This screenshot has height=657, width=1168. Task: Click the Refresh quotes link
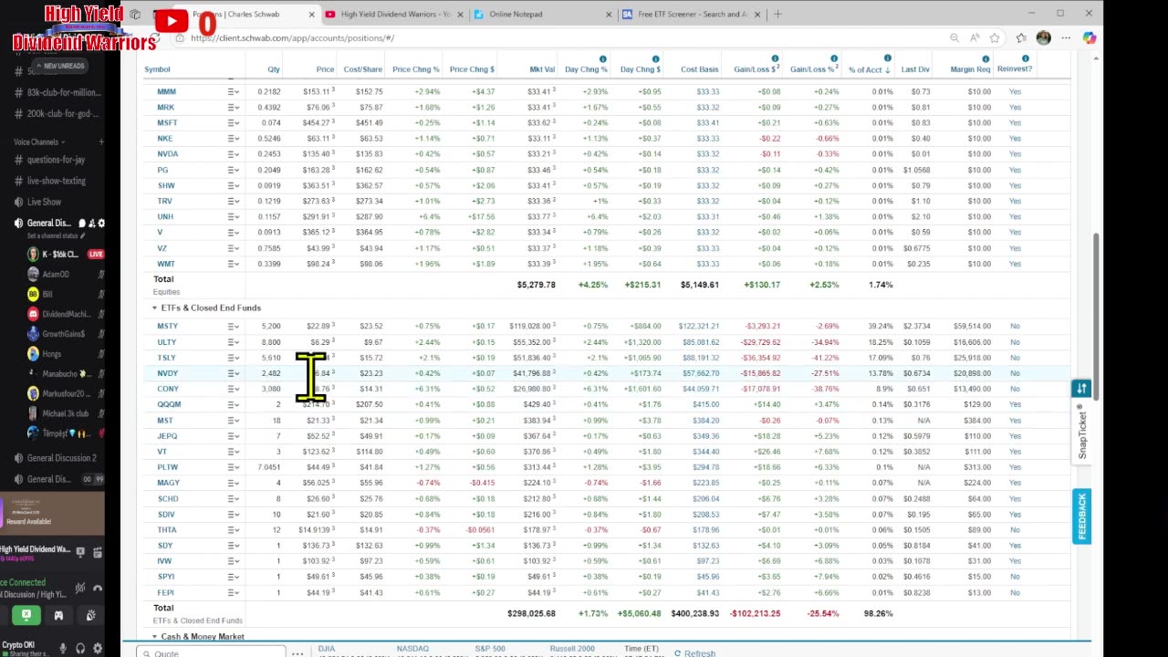pos(694,653)
